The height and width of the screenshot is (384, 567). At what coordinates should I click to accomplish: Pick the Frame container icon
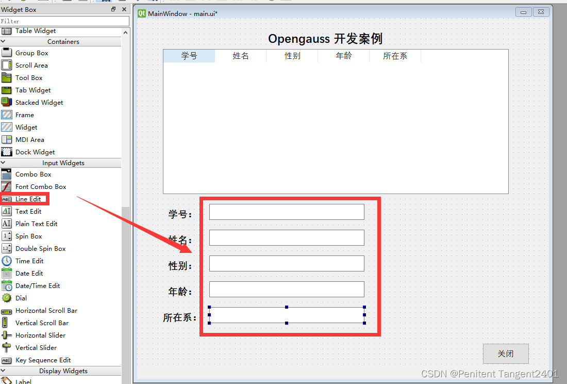pos(7,115)
